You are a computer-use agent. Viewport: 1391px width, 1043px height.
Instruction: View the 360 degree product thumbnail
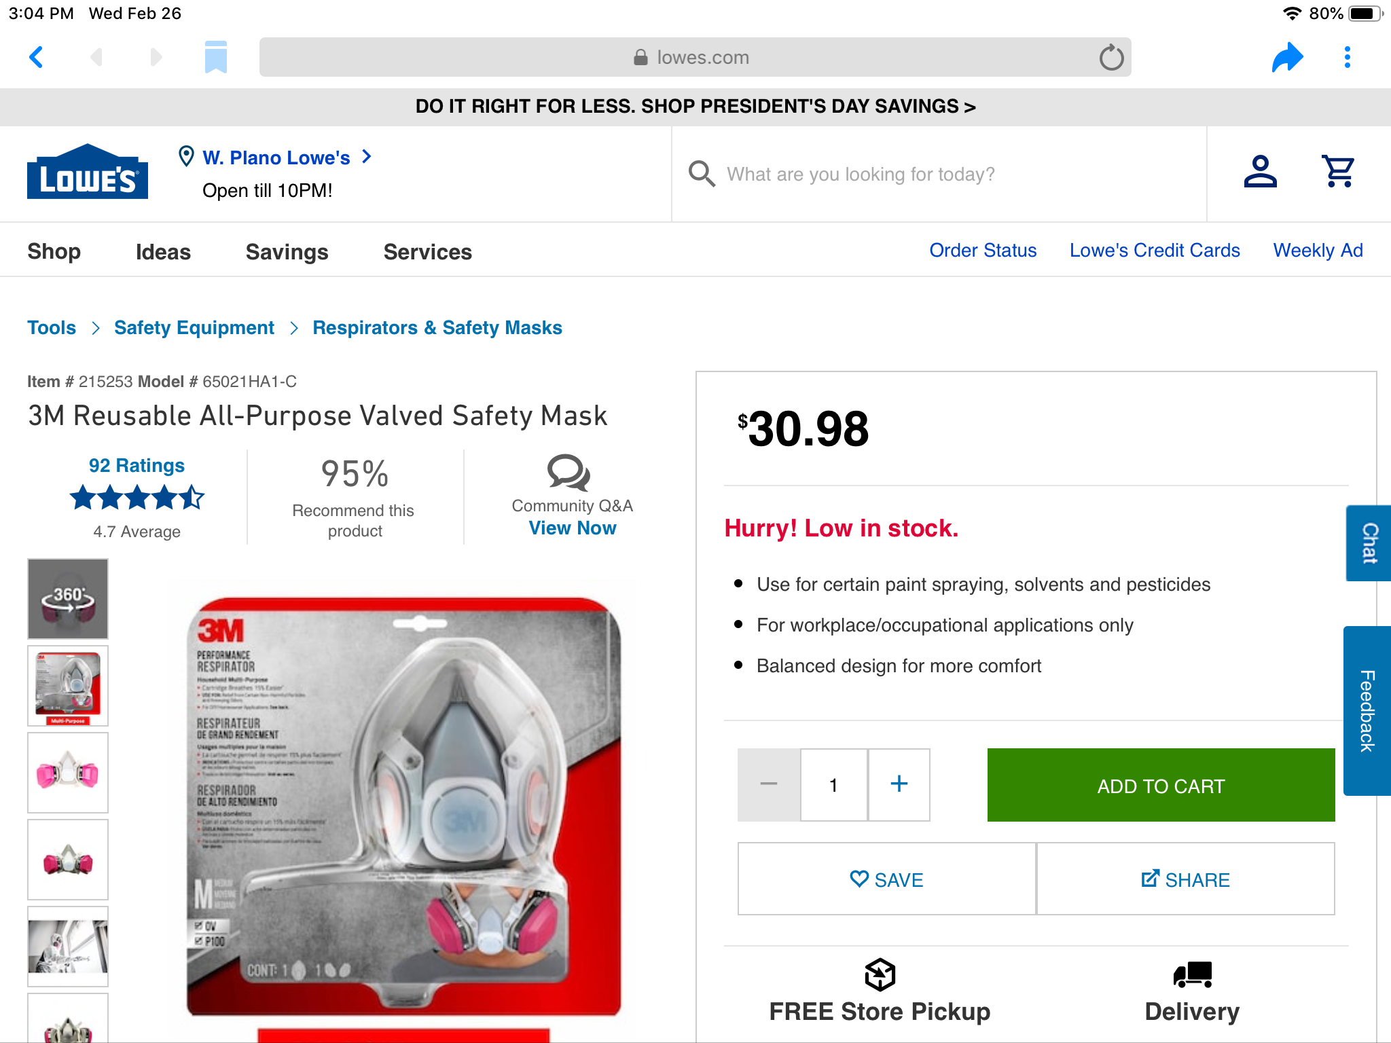coord(68,599)
